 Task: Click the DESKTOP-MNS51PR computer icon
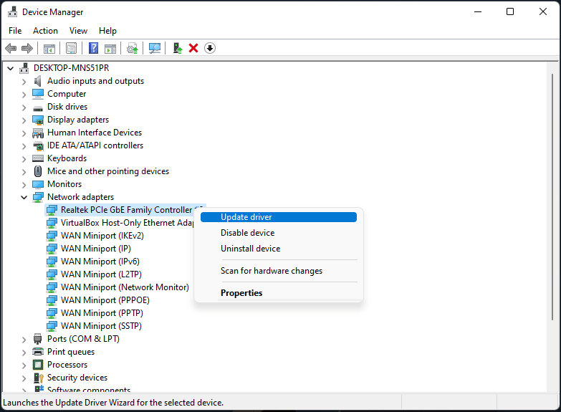point(24,68)
